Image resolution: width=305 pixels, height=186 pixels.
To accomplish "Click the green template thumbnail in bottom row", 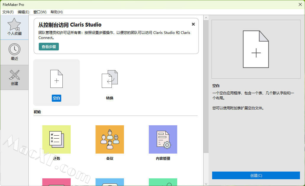I will pos(163,182).
